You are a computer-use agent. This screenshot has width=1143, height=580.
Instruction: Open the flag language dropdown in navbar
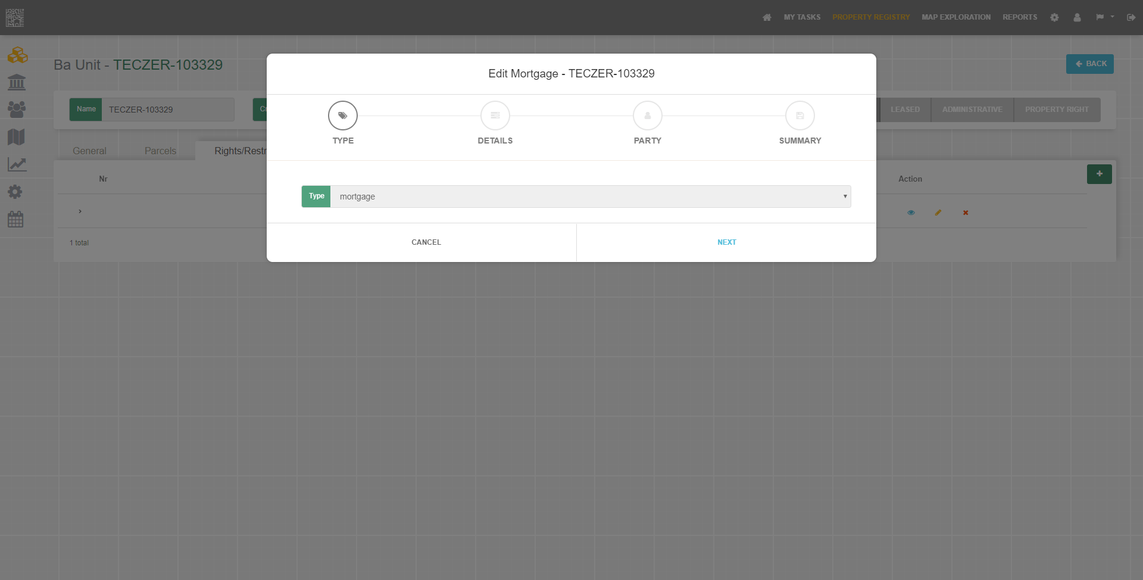(1104, 17)
